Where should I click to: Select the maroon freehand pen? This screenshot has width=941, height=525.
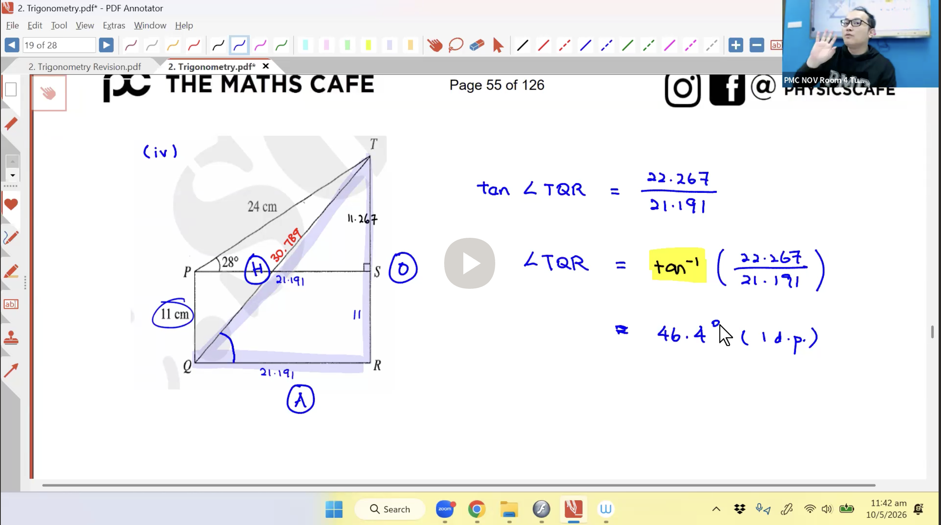click(131, 45)
